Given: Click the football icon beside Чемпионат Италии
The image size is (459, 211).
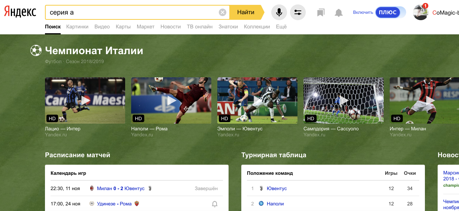Looking at the screenshot, I should (36, 50).
